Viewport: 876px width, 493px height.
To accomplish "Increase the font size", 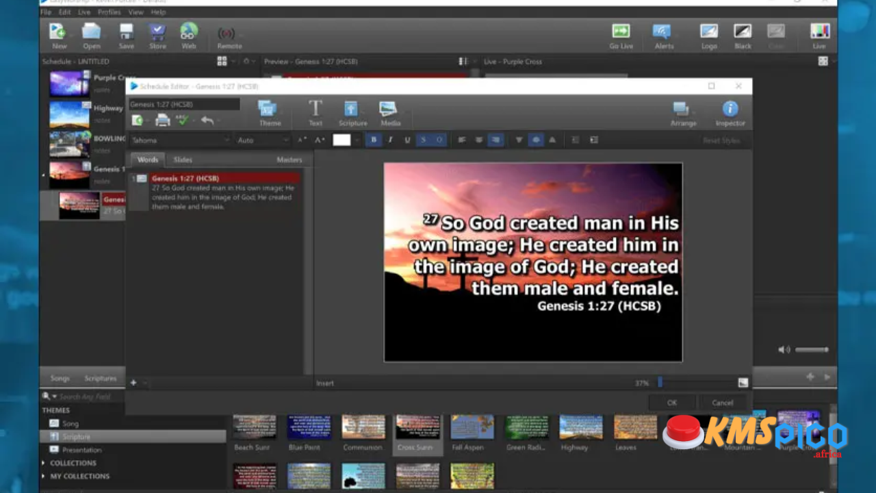I will tap(319, 140).
